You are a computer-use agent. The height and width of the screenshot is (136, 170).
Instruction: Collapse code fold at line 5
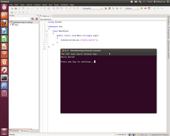[47, 31]
